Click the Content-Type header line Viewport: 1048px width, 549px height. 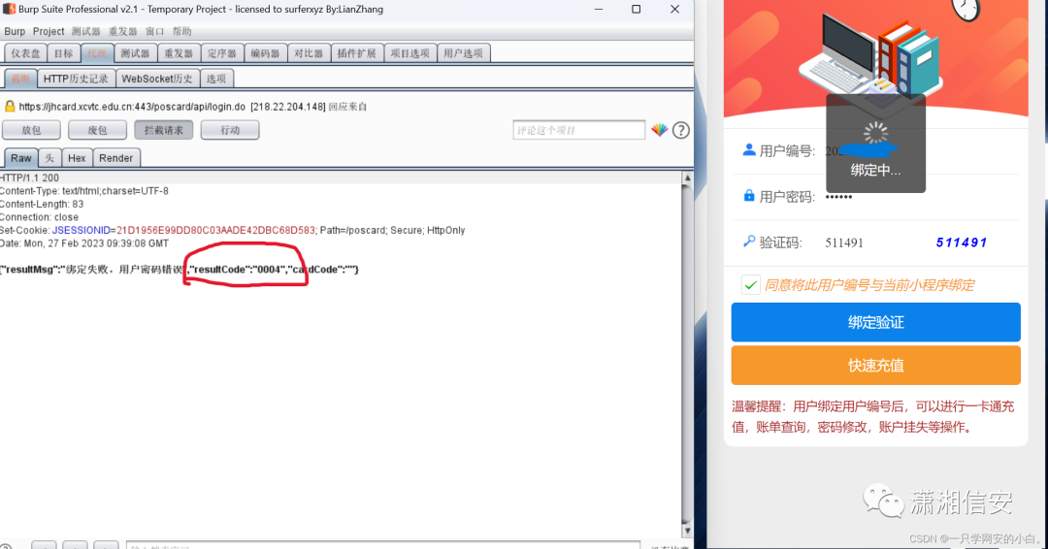pos(84,191)
